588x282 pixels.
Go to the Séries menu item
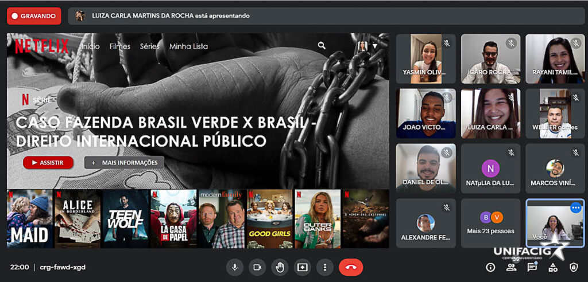[149, 46]
